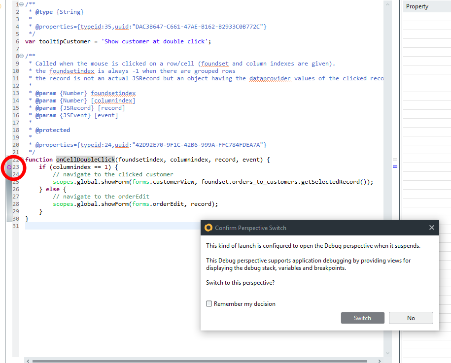The height and width of the screenshot is (363, 451).
Task: Select the Property column header
Action: click(426, 6)
